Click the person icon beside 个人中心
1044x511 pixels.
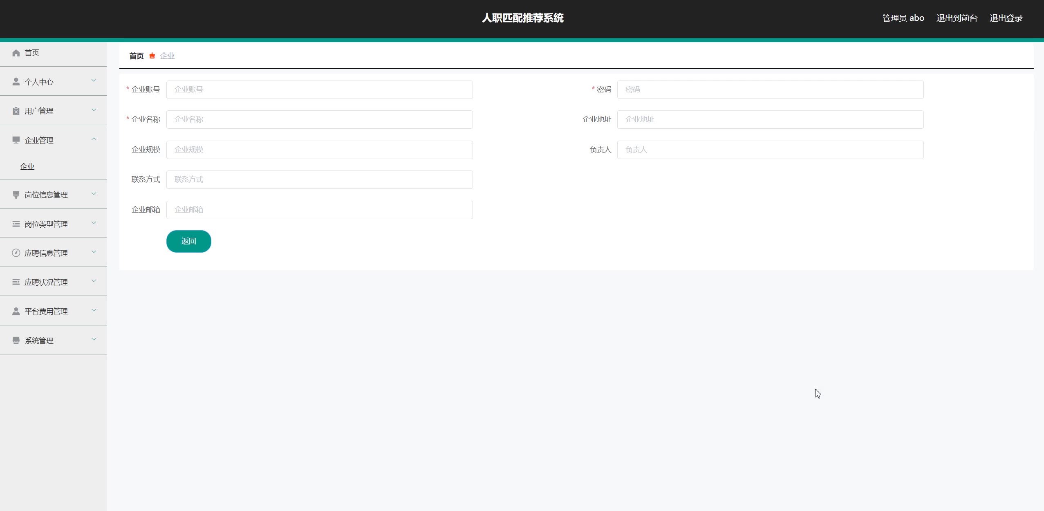(x=16, y=82)
